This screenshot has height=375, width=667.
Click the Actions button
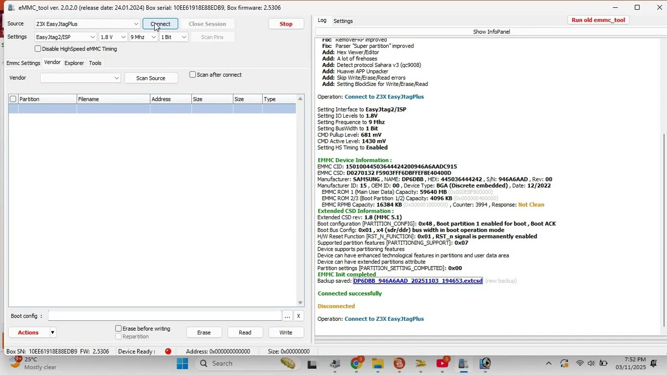[x=28, y=332]
